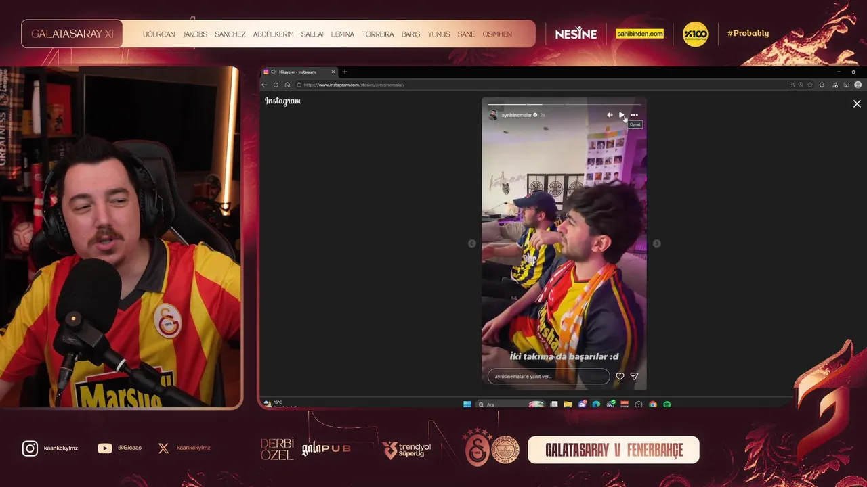
Task: Open Discord from the taskbar
Action: coord(582,404)
